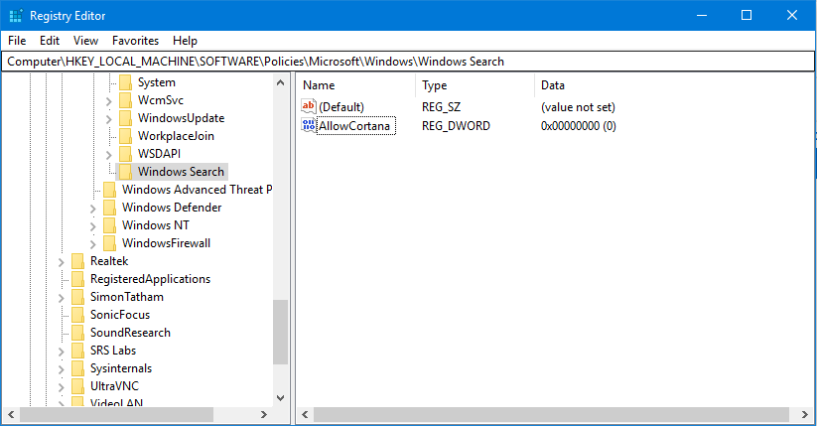Expand the WindowsUpdate key

108,119
